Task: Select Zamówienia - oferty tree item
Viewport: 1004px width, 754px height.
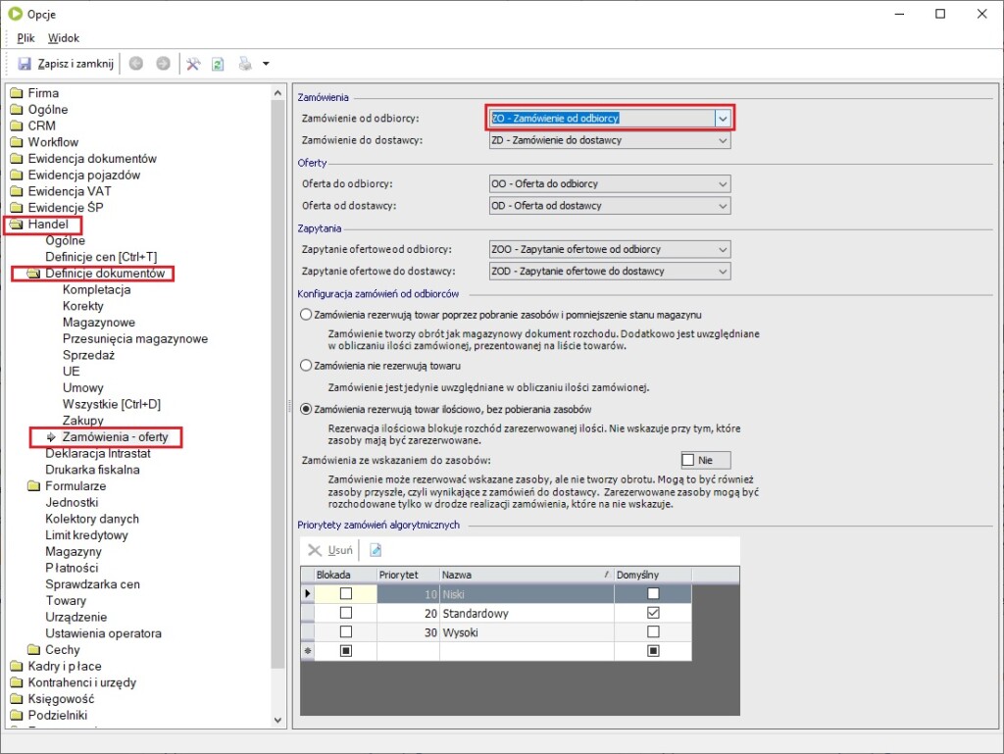Action: (x=116, y=437)
